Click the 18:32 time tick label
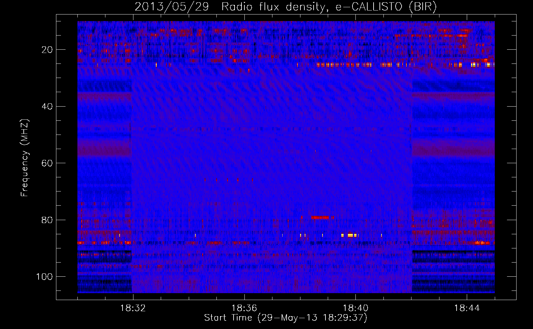This screenshot has height=329, width=533. coord(133,308)
